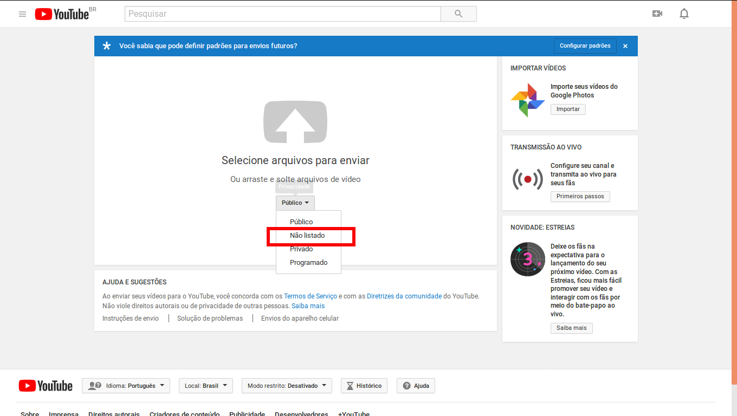Open Local: Brasil dropdown
Image resolution: width=737 pixels, height=416 pixels.
click(205, 386)
